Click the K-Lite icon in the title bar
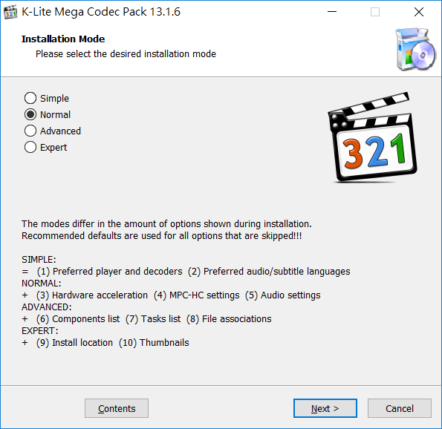 (x=10, y=12)
